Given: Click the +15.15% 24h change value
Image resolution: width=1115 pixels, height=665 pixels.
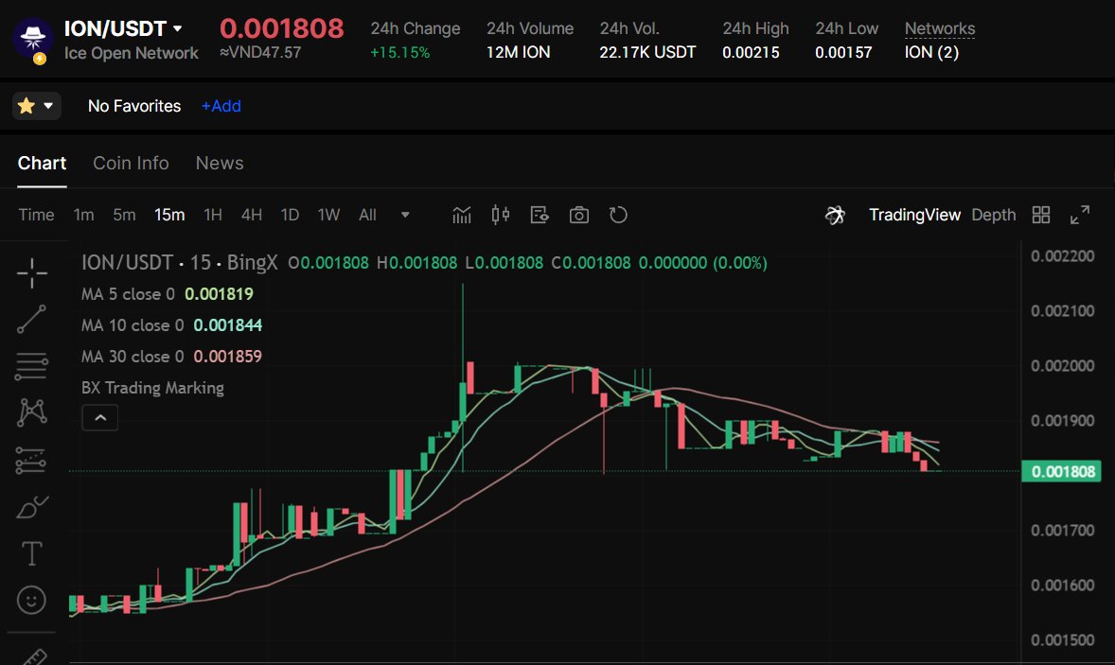Looking at the screenshot, I should point(399,53).
